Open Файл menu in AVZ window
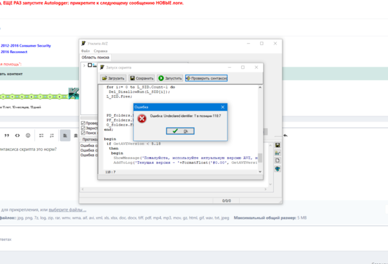This screenshot has height=264, width=388. [85, 50]
